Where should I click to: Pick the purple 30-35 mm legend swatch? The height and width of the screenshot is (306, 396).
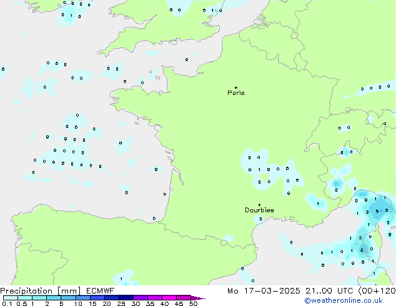(x=141, y=298)
